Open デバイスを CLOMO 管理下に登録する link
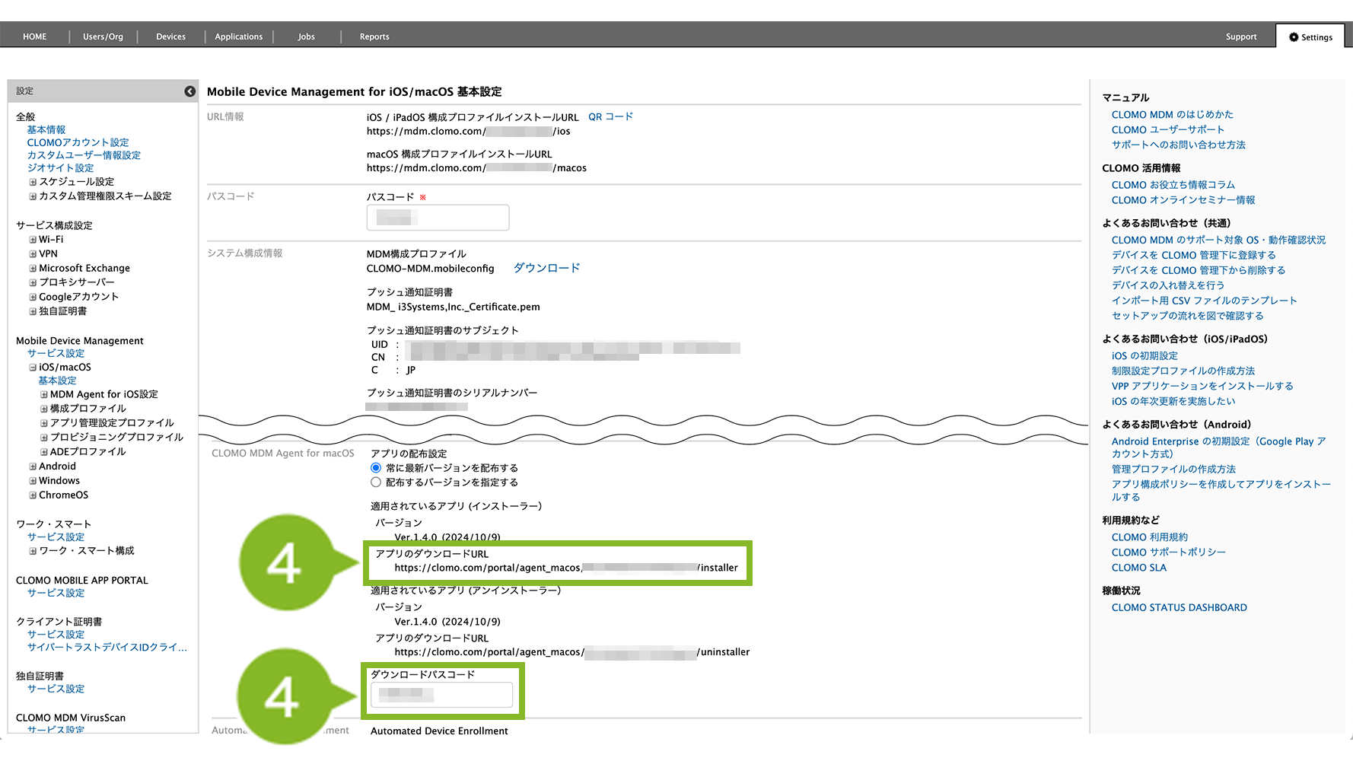Viewport: 1353px width, 761px height. (1194, 256)
